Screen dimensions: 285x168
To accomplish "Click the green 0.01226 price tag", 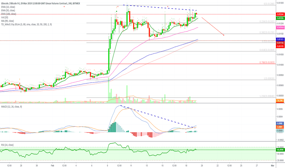I will [280, 18].
